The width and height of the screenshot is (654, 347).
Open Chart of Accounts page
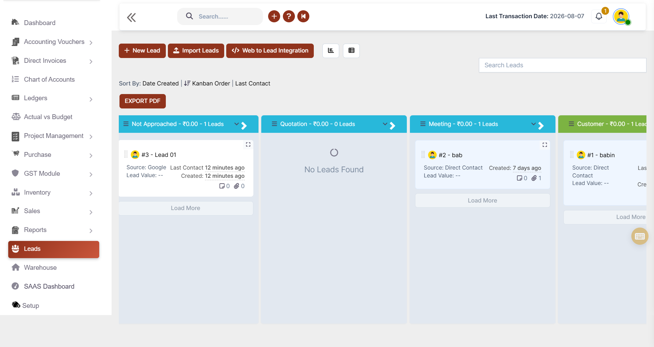click(x=49, y=80)
